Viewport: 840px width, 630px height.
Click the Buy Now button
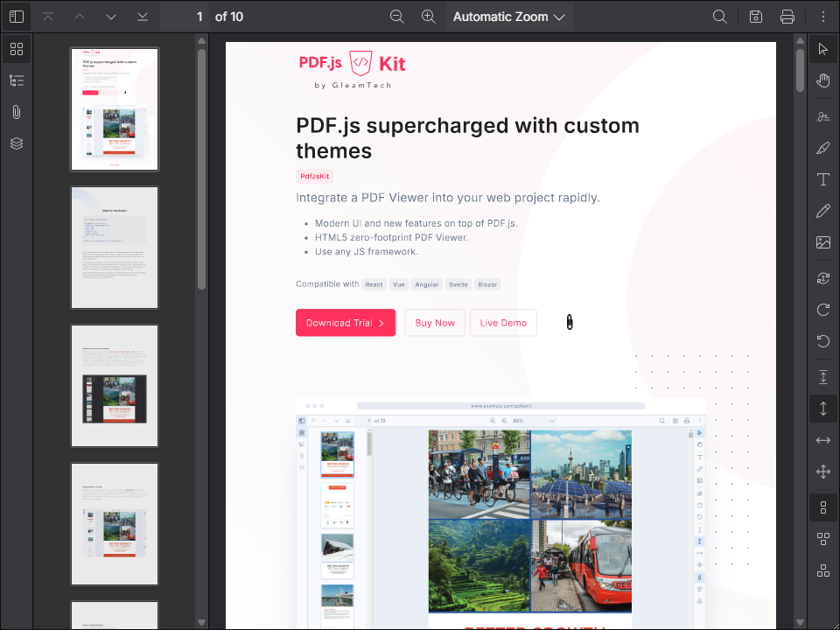pyautogui.click(x=435, y=323)
